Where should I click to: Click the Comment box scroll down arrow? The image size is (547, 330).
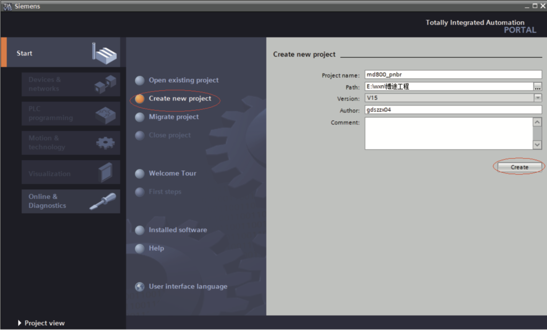(537, 145)
